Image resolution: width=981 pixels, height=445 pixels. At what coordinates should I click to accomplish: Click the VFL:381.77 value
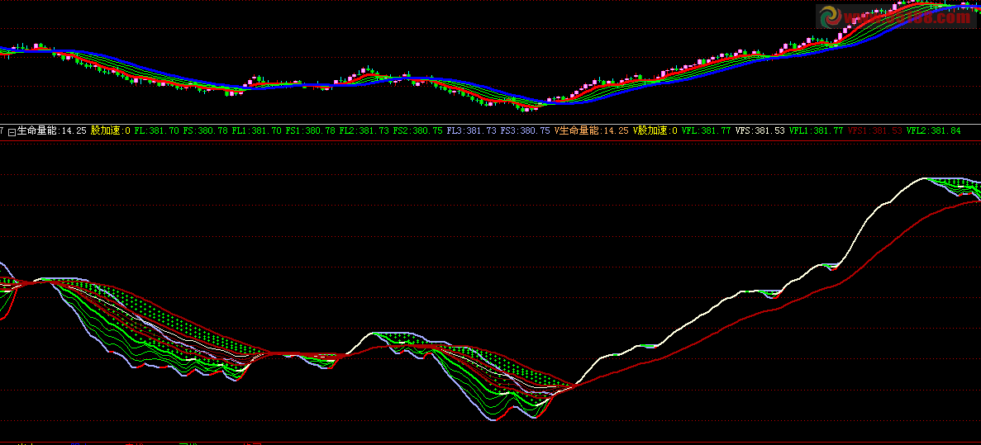[707, 130]
